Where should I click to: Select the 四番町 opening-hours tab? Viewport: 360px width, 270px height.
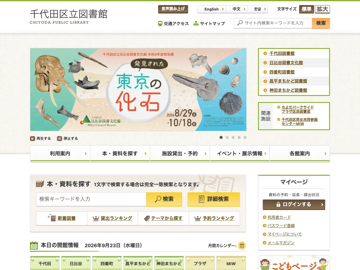pos(107,263)
